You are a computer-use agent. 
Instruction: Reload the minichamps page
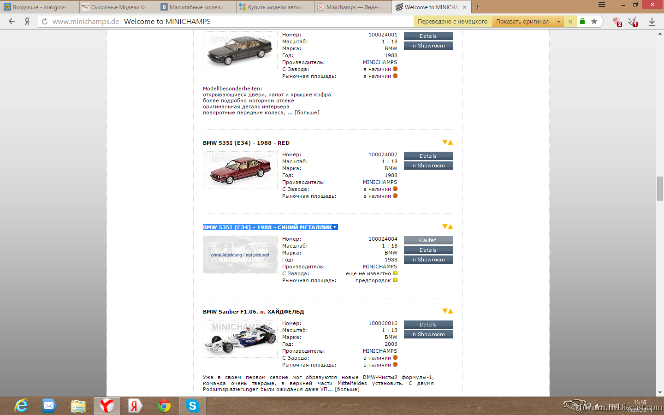coord(45,21)
